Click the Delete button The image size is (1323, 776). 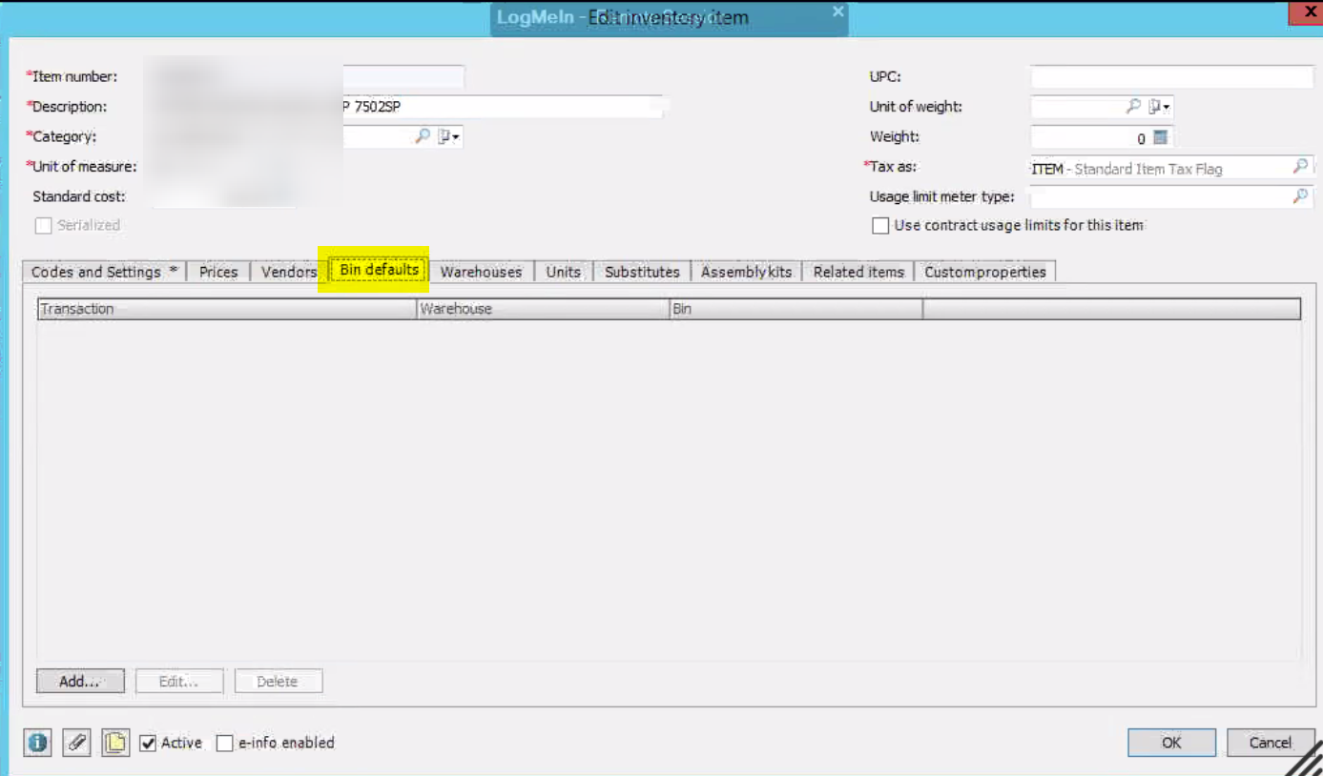click(x=279, y=682)
